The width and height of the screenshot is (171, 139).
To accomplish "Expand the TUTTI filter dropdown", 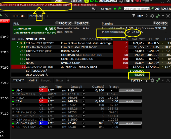I will pyautogui.click(x=137, y=80).
